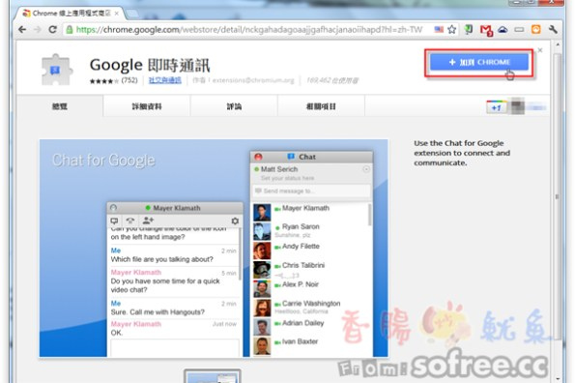Screen dimensions: 575x383
Task: Close the extension detail overlay
Action: (540, 50)
